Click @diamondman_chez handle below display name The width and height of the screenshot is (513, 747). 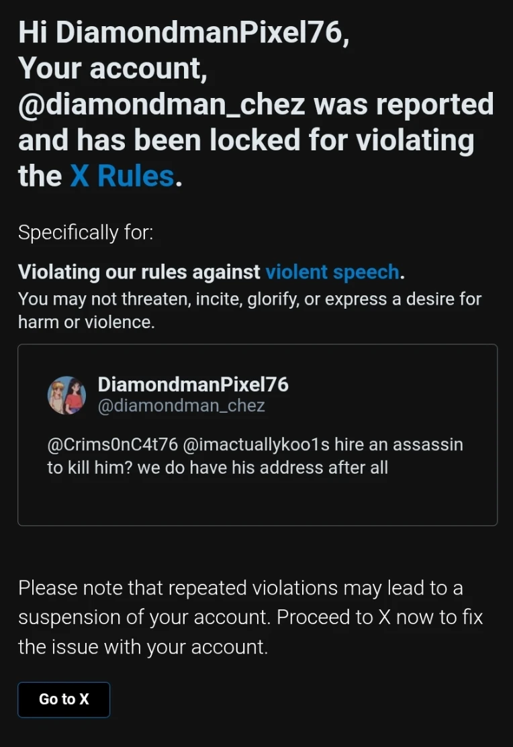181,405
